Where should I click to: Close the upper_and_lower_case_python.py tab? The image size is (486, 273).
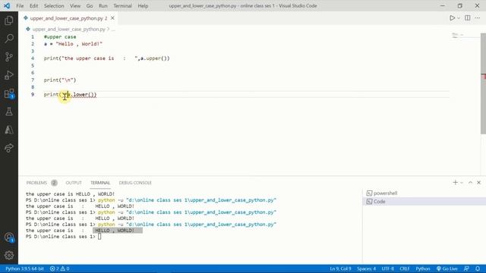(112, 18)
